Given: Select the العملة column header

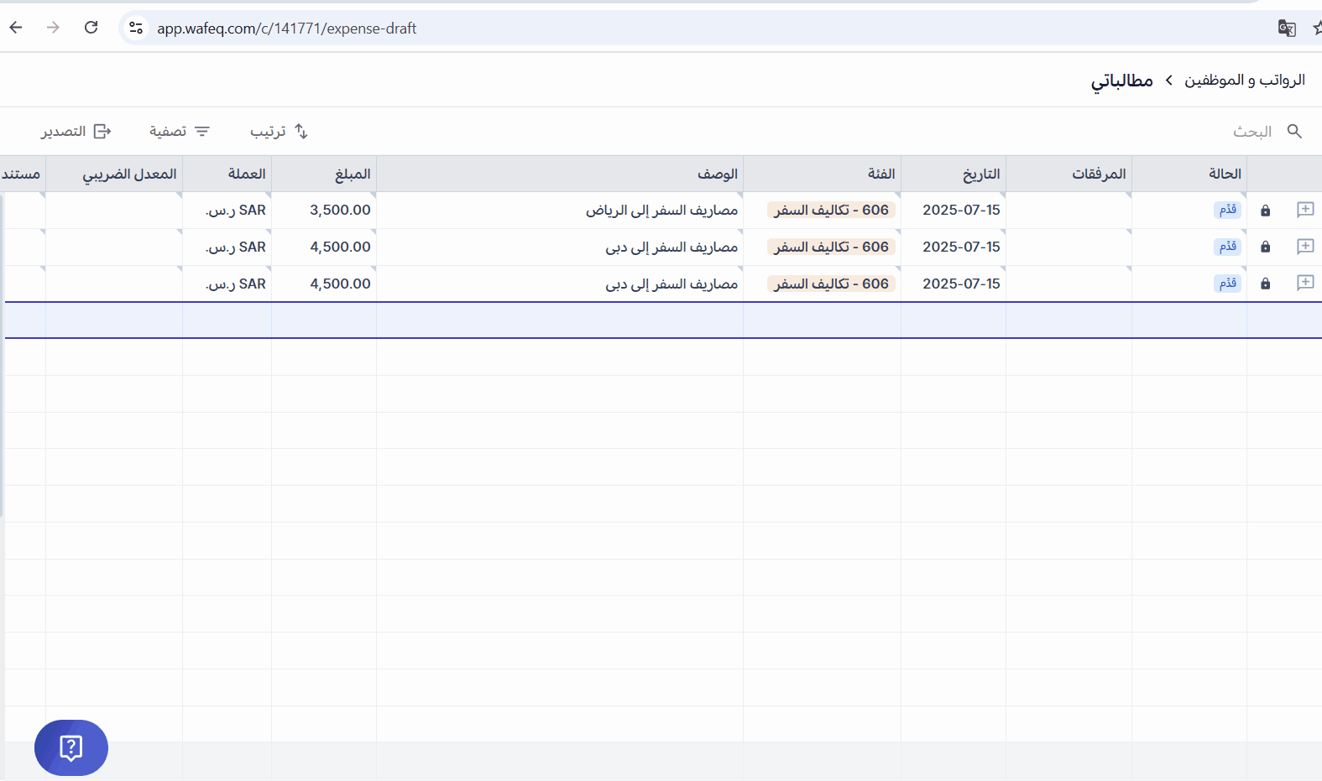Looking at the screenshot, I should pyautogui.click(x=227, y=174).
